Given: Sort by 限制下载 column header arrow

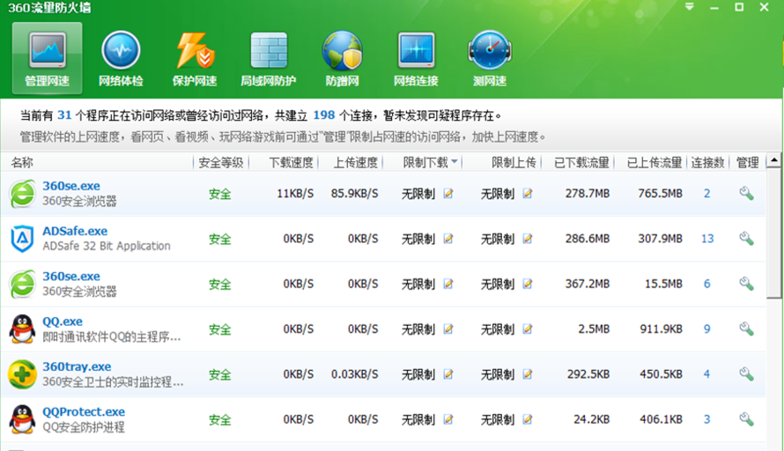Looking at the screenshot, I should pyautogui.click(x=454, y=161).
